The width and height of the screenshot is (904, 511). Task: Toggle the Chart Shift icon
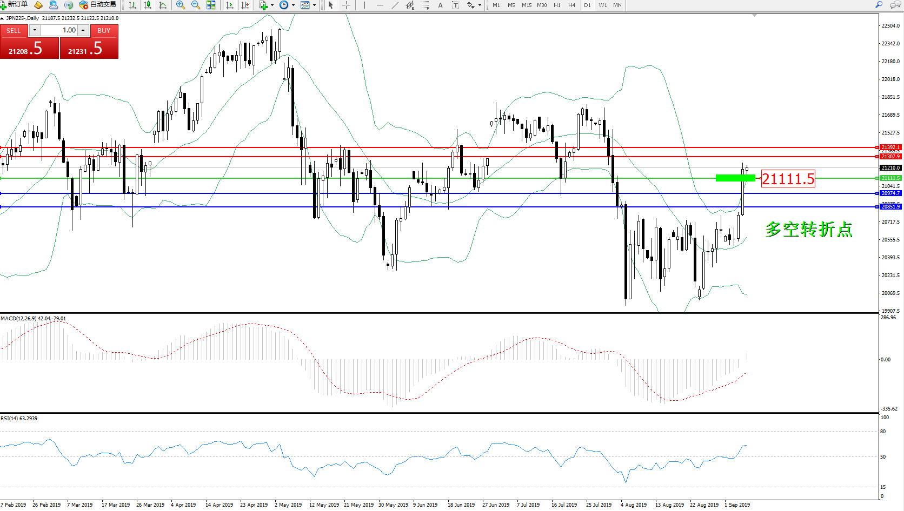pyautogui.click(x=245, y=5)
